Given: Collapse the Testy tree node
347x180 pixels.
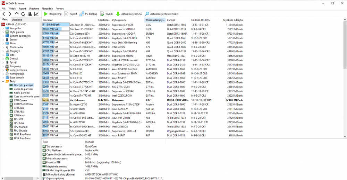Looking at the screenshot, I should (3, 81).
